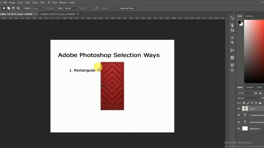
Task: Open the Paragraph panel icon
Action: (x=232, y=43)
